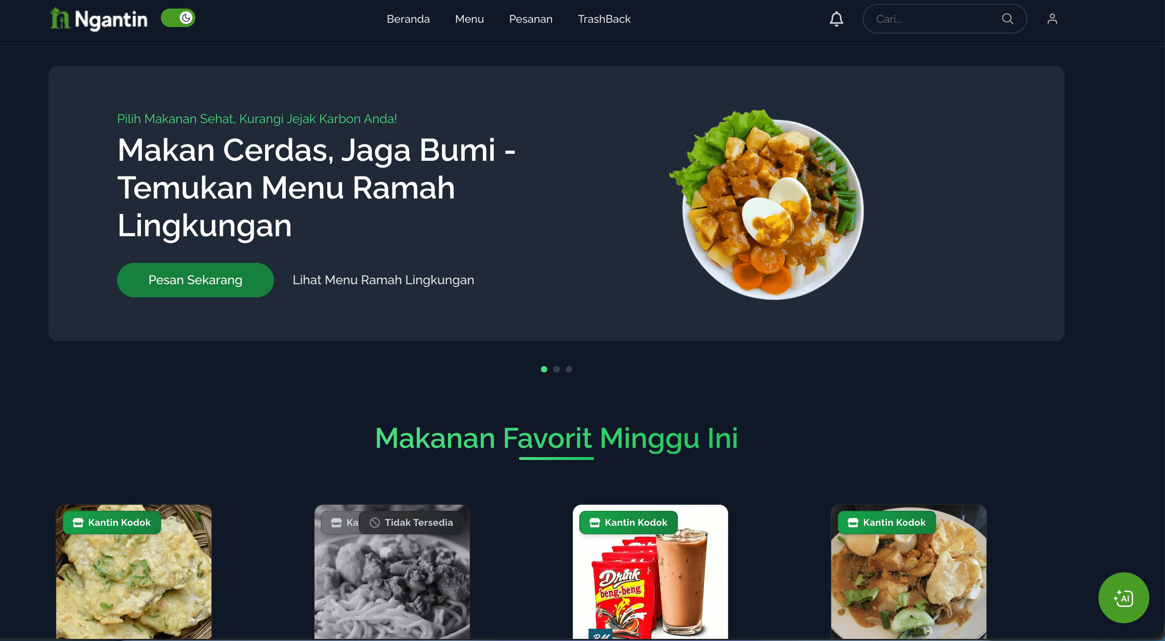The height and width of the screenshot is (641, 1165).
Task: Open the gado-gado food card thumbnail
Action: tap(908, 572)
